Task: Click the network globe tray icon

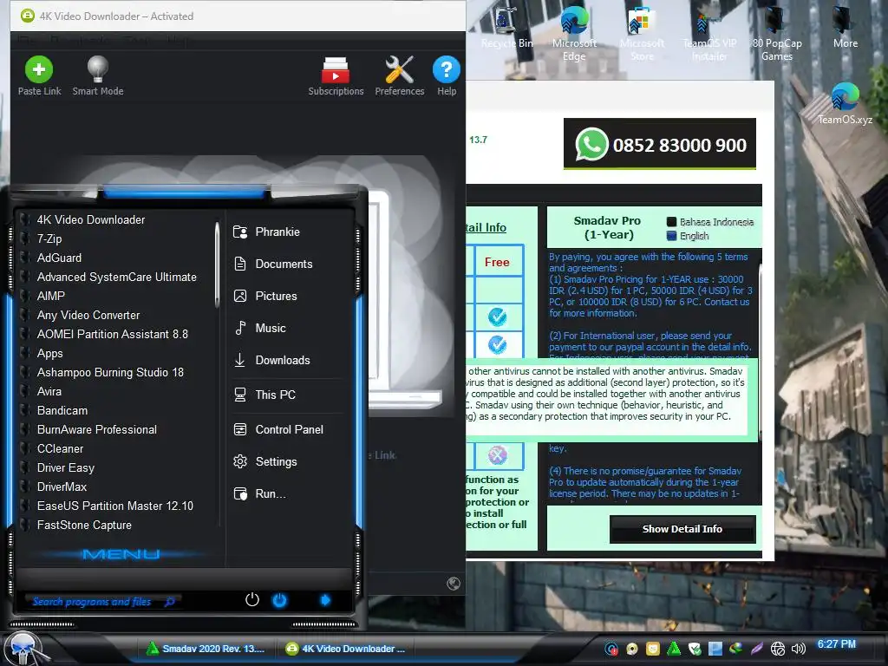Action: point(778,649)
